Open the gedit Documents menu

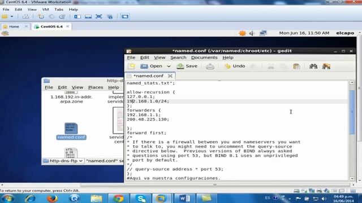pyautogui.click(x=204, y=58)
